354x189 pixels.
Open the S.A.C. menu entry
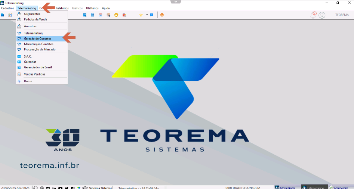(42, 56)
